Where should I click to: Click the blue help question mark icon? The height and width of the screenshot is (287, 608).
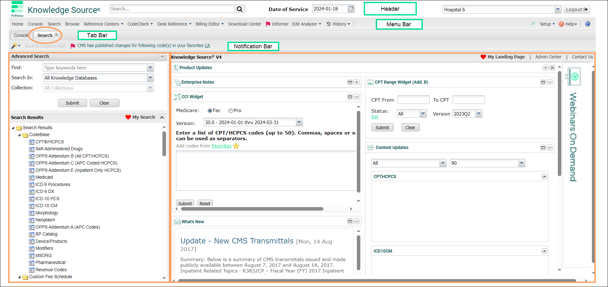click(x=587, y=24)
